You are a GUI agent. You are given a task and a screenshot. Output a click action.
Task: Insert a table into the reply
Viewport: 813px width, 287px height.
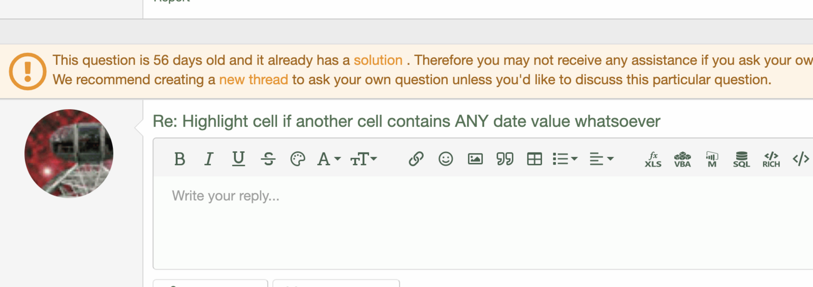tap(535, 160)
